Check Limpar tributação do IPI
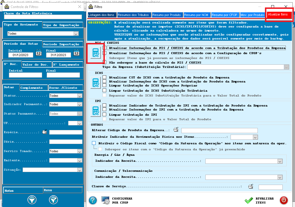 tap(105, 115)
